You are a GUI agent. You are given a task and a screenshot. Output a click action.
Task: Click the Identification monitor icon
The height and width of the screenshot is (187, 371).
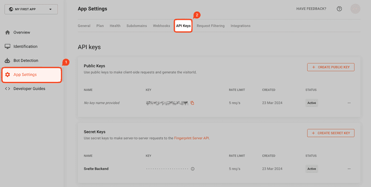click(x=8, y=47)
